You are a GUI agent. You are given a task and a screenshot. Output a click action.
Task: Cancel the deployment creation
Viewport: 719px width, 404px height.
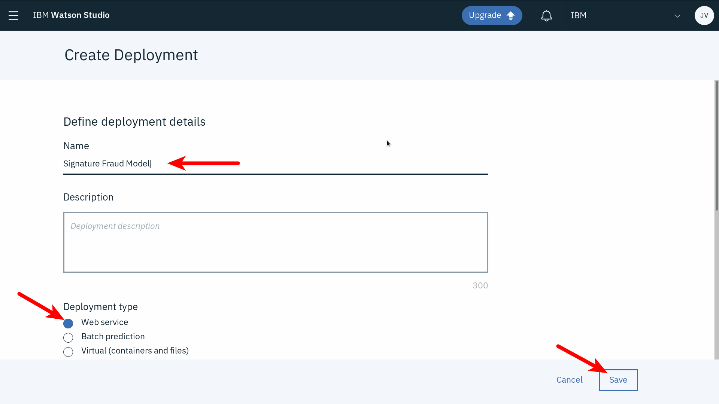point(569,380)
